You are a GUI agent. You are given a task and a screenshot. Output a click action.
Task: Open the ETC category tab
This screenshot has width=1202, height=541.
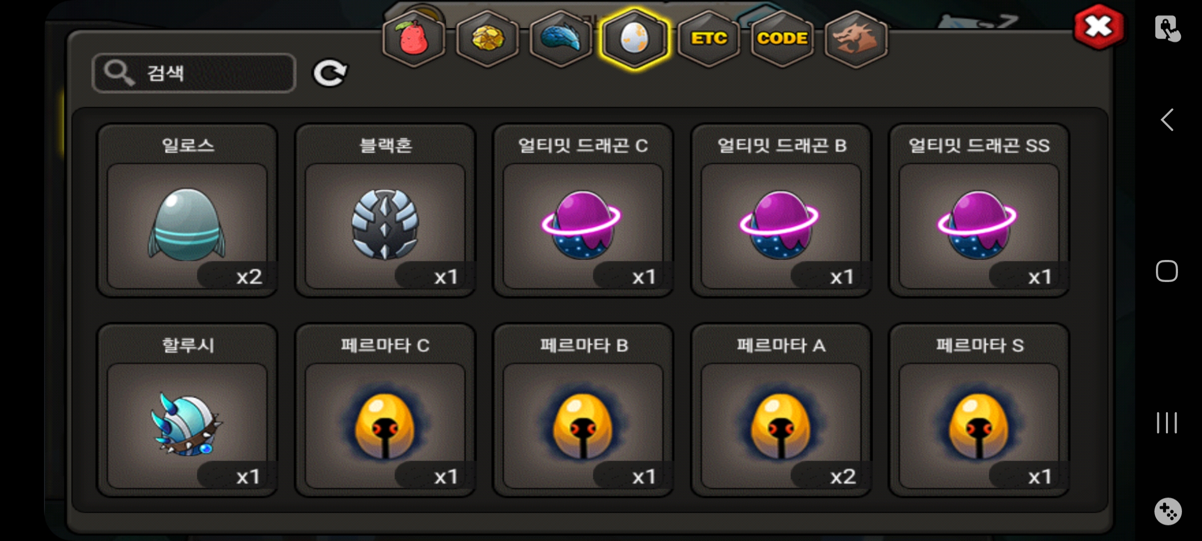(x=709, y=39)
